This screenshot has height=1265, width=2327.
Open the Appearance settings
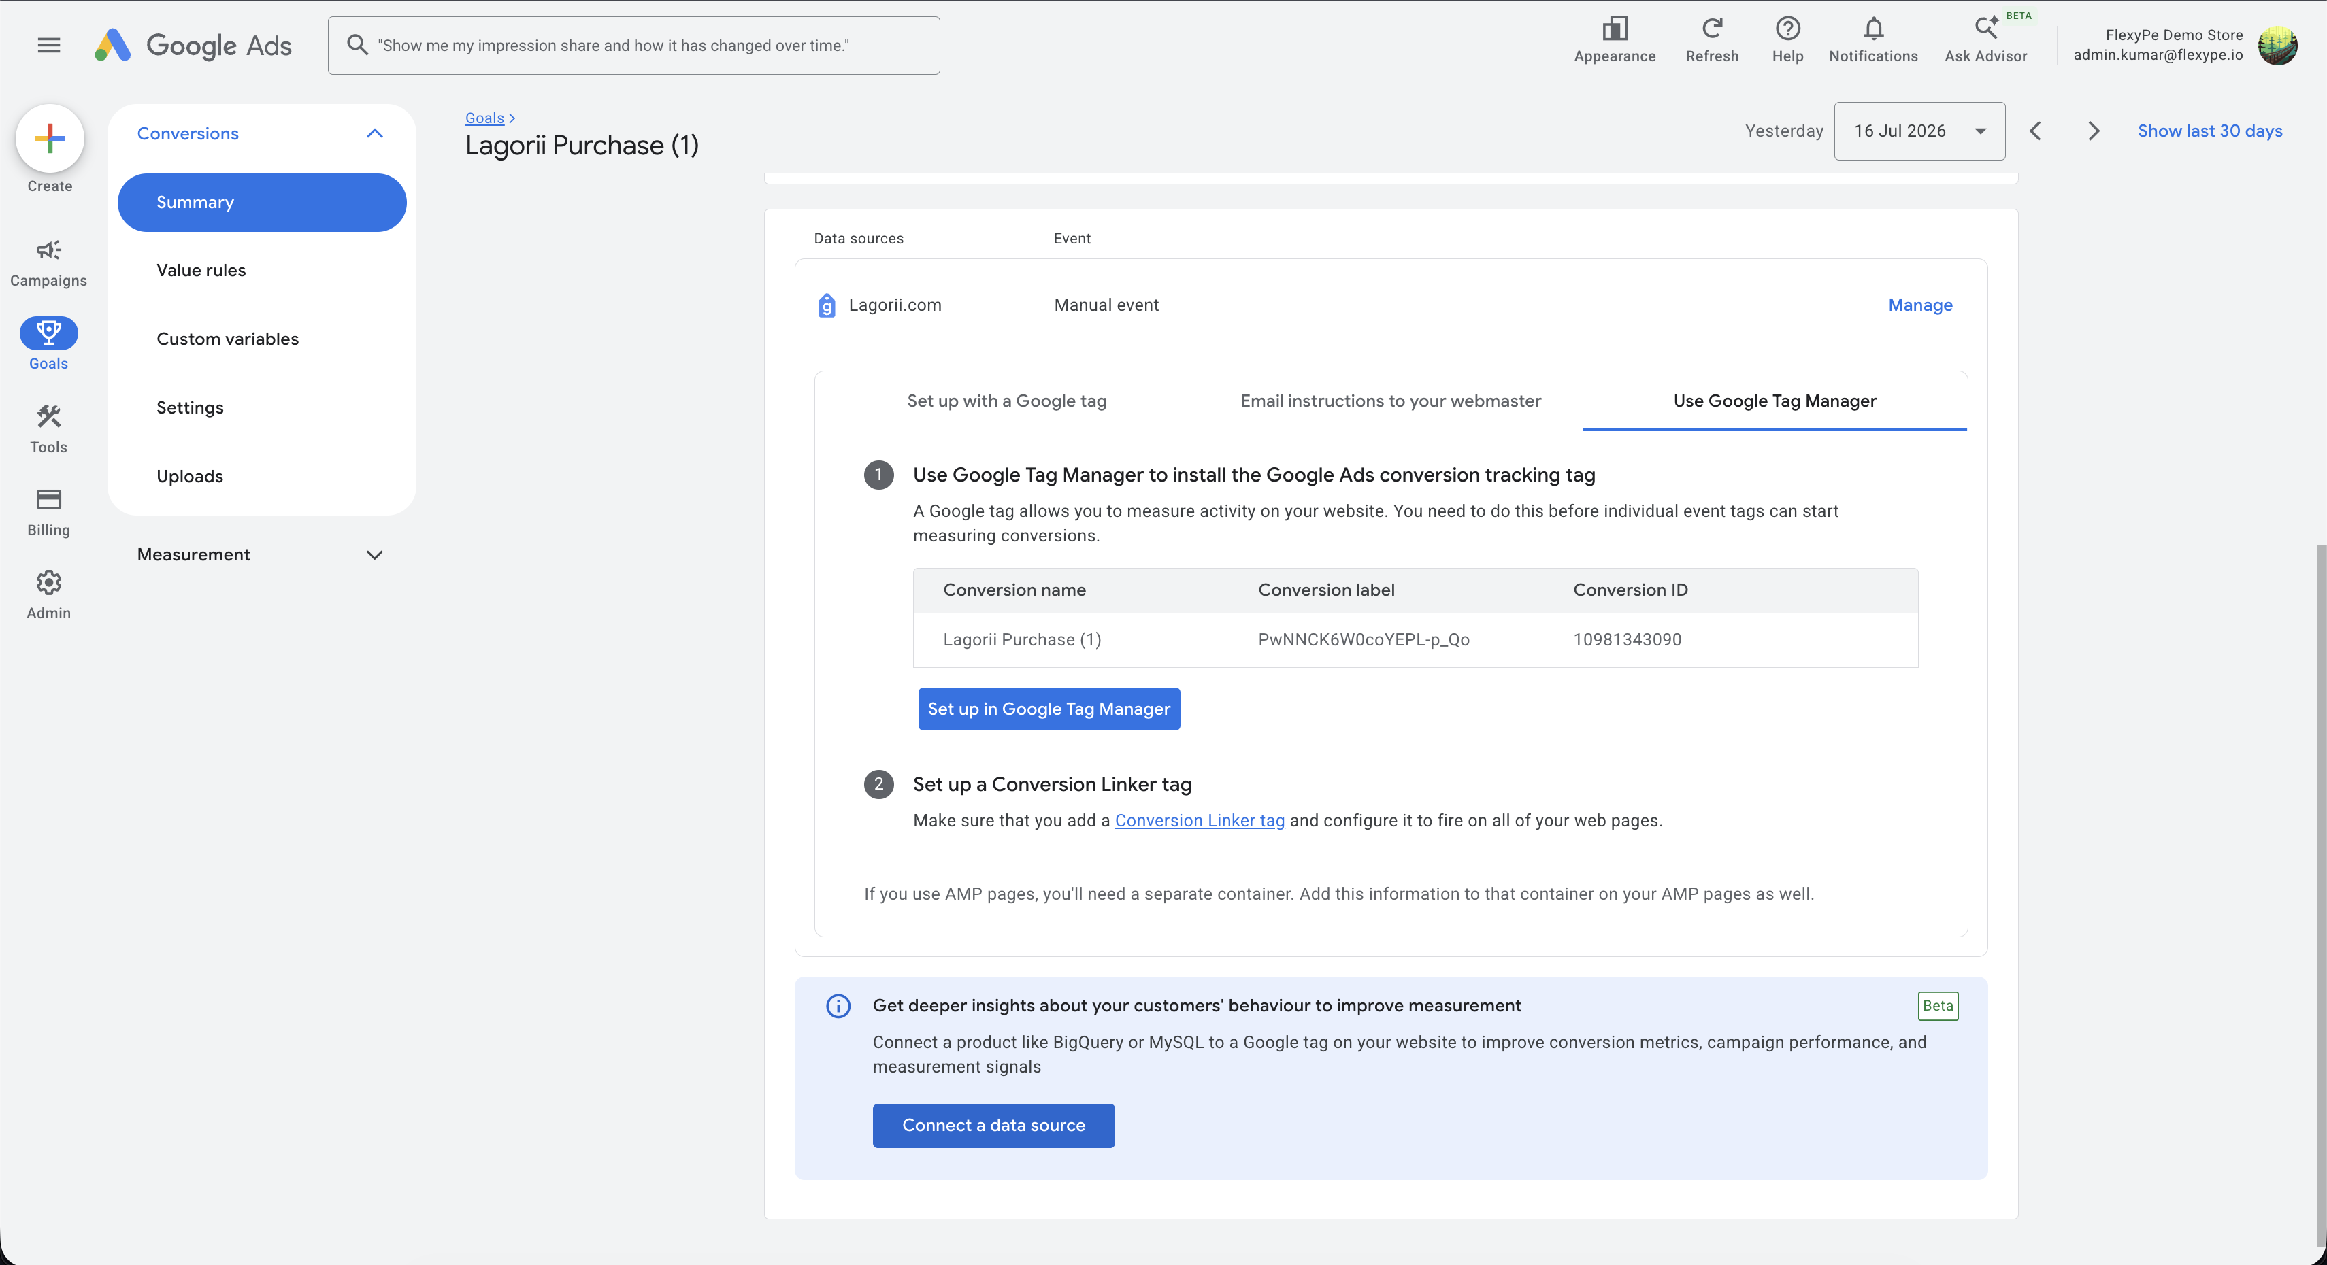click(1614, 41)
